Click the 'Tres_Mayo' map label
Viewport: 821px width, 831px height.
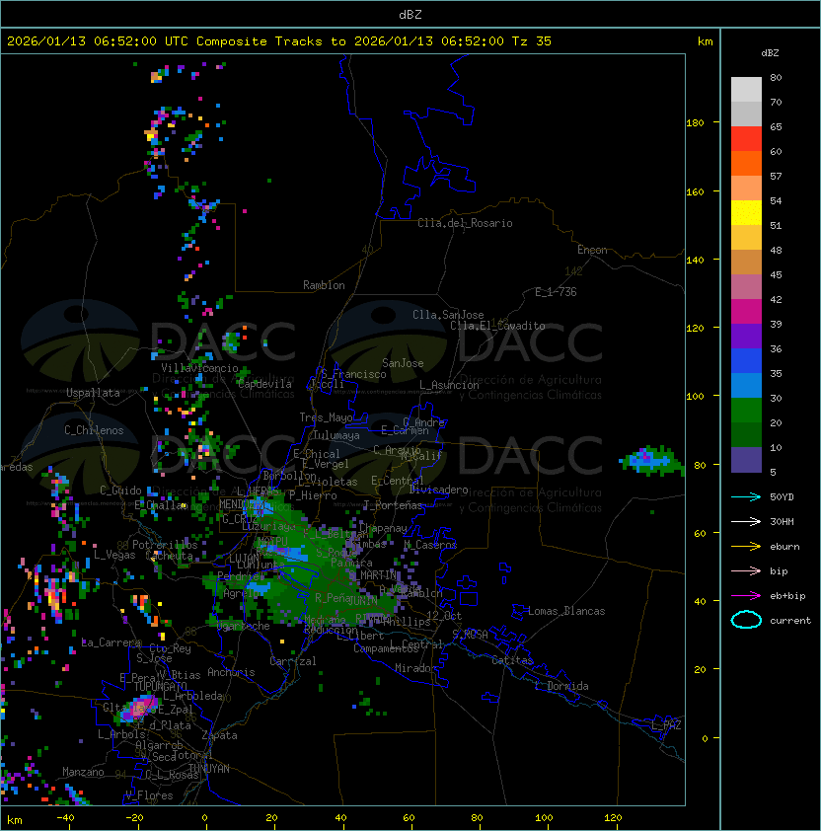pyautogui.click(x=326, y=417)
